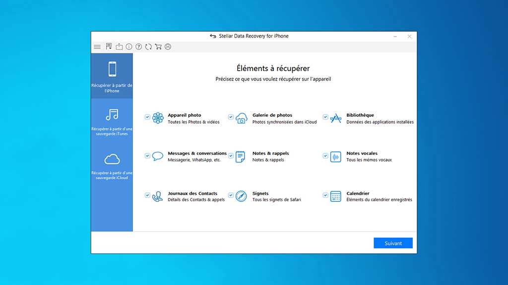Open the language flag dropdown

109,47
